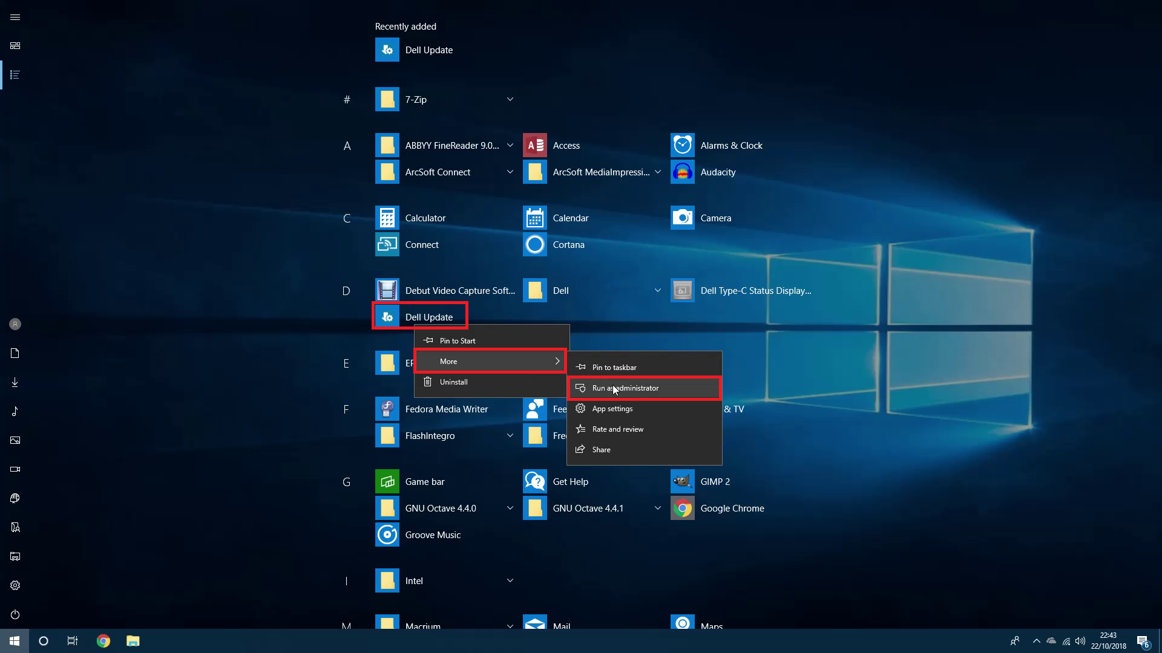Expand the FlashIntegro folder
Viewport: 1162px width, 653px height.
[x=510, y=435]
